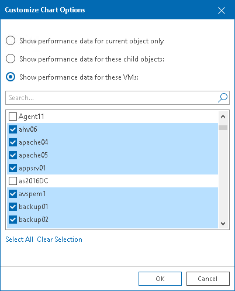Image resolution: width=235 pixels, height=291 pixels.
Task: Choose the child objects radio option
Action: coord(11,59)
